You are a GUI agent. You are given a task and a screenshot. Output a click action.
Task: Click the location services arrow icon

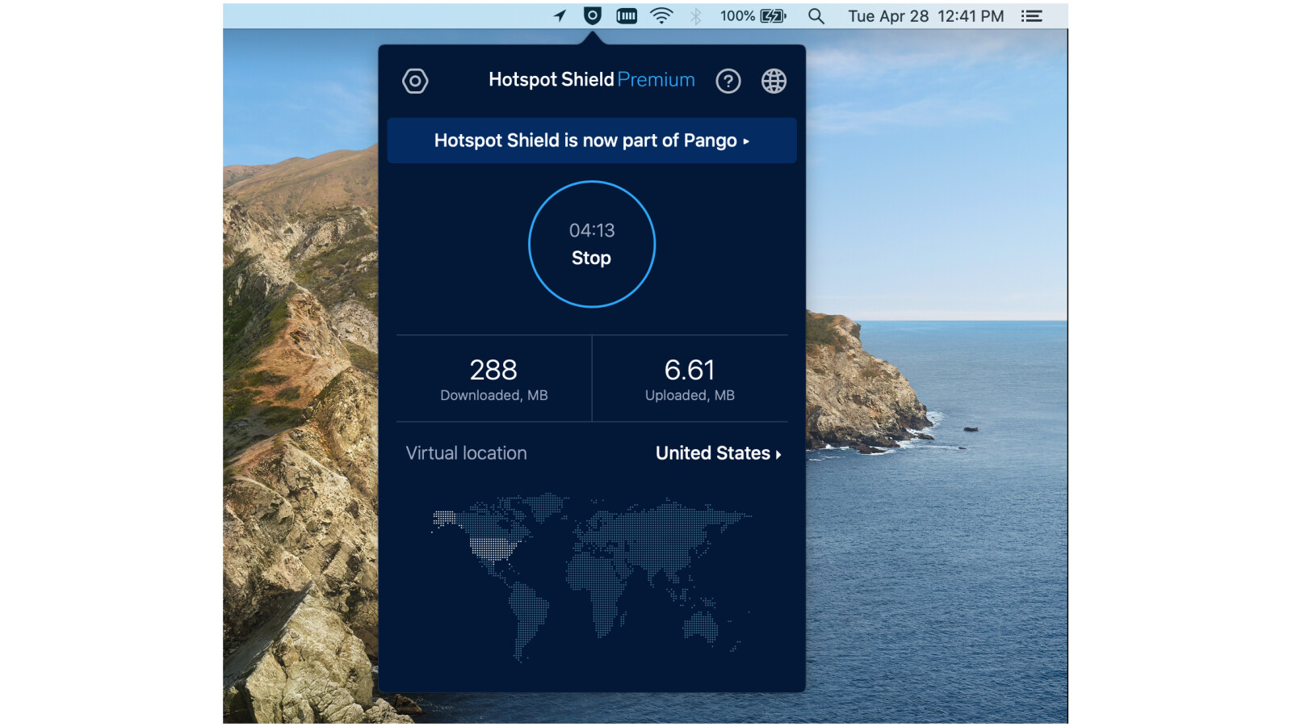coord(560,16)
